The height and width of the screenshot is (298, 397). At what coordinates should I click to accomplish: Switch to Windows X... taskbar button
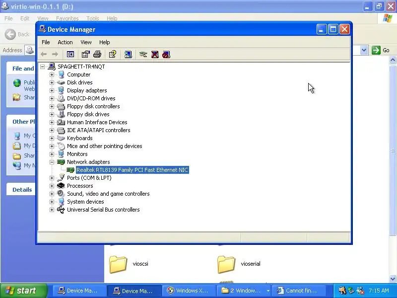[x=189, y=291]
